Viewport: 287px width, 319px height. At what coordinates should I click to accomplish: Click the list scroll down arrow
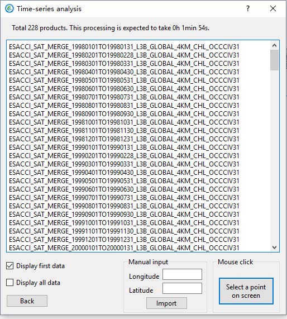[x=274, y=247]
